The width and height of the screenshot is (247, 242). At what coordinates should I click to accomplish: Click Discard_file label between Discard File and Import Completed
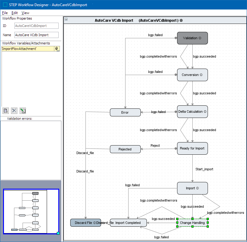105,223
